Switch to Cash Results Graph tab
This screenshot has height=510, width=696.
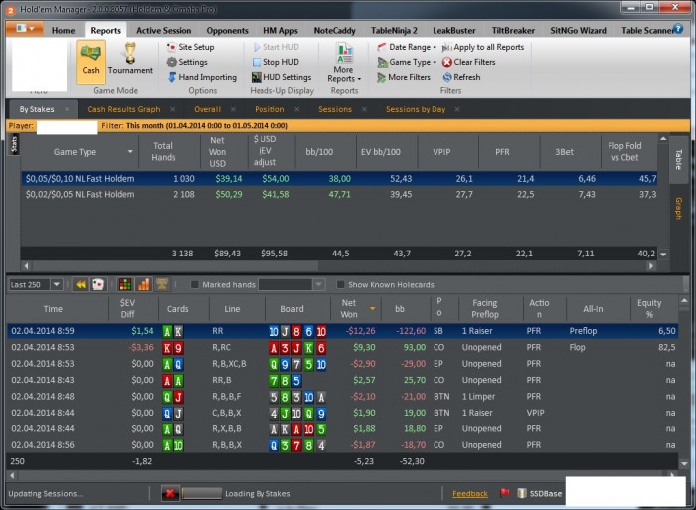coord(124,109)
